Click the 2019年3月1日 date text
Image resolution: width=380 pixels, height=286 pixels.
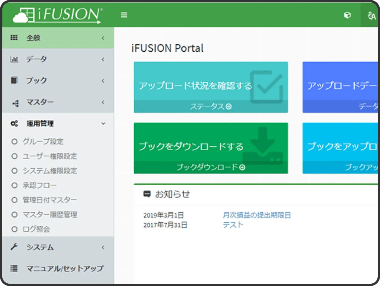[164, 215]
